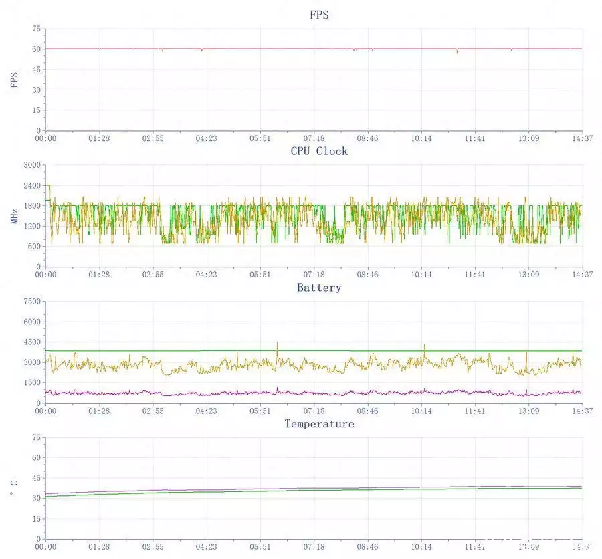The width and height of the screenshot is (602, 559).
Task: Click the 60 tick on the FPS chart
Action: click(x=37, y=49)
